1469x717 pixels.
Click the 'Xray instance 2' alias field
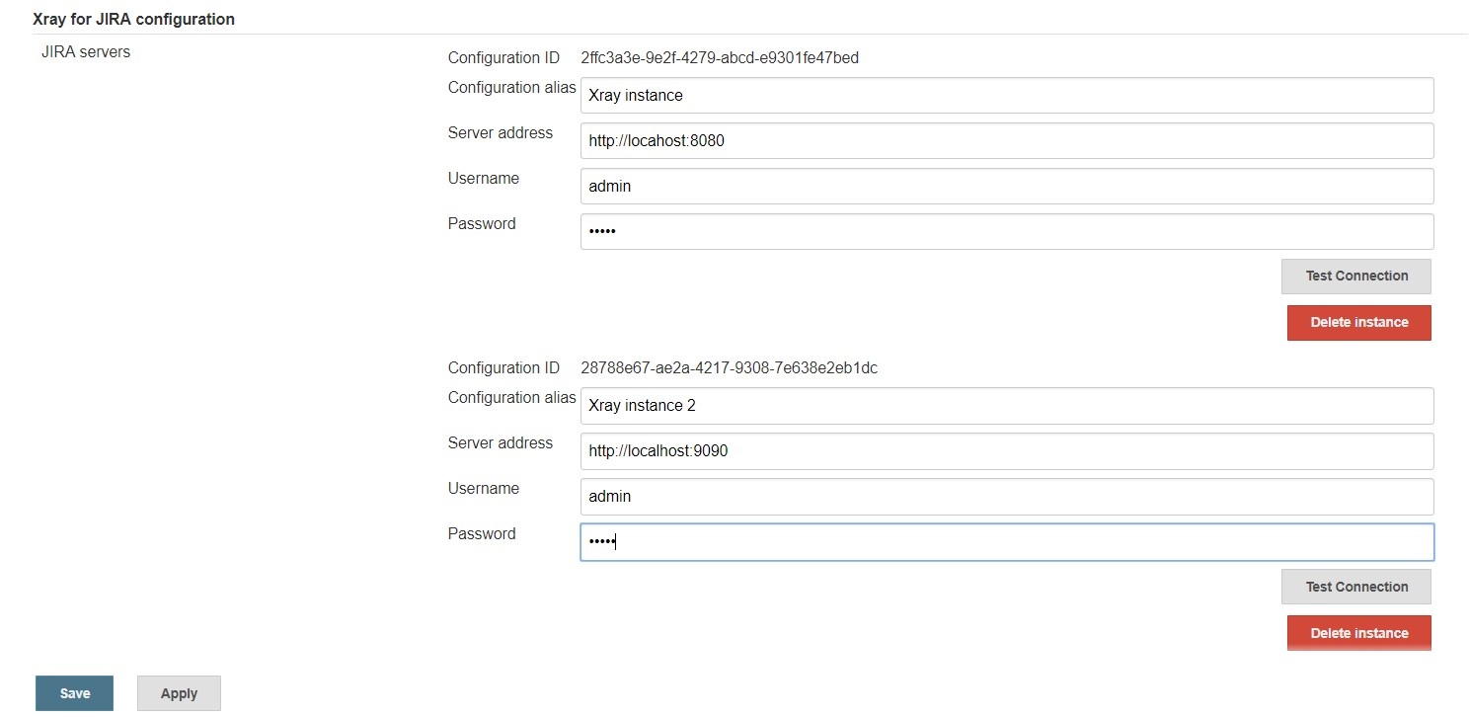(1007, 406)
